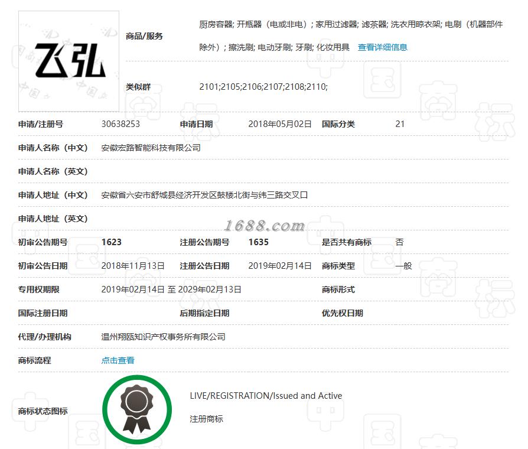Click the 申请/注册号 field label
The height and width of the screenshot is (449, 528).
click(x=40, y=124)
